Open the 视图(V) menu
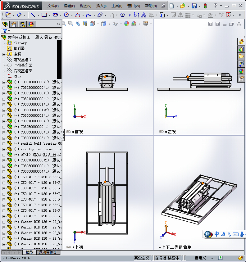The height and width of the screenshot is (262, 246). (85, 6)
